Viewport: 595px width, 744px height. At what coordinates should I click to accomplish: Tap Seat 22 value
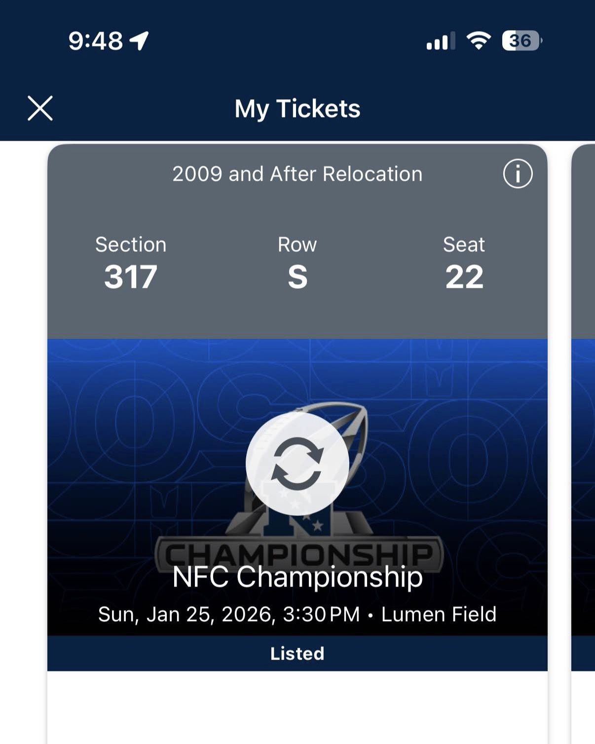coord(464,277)
